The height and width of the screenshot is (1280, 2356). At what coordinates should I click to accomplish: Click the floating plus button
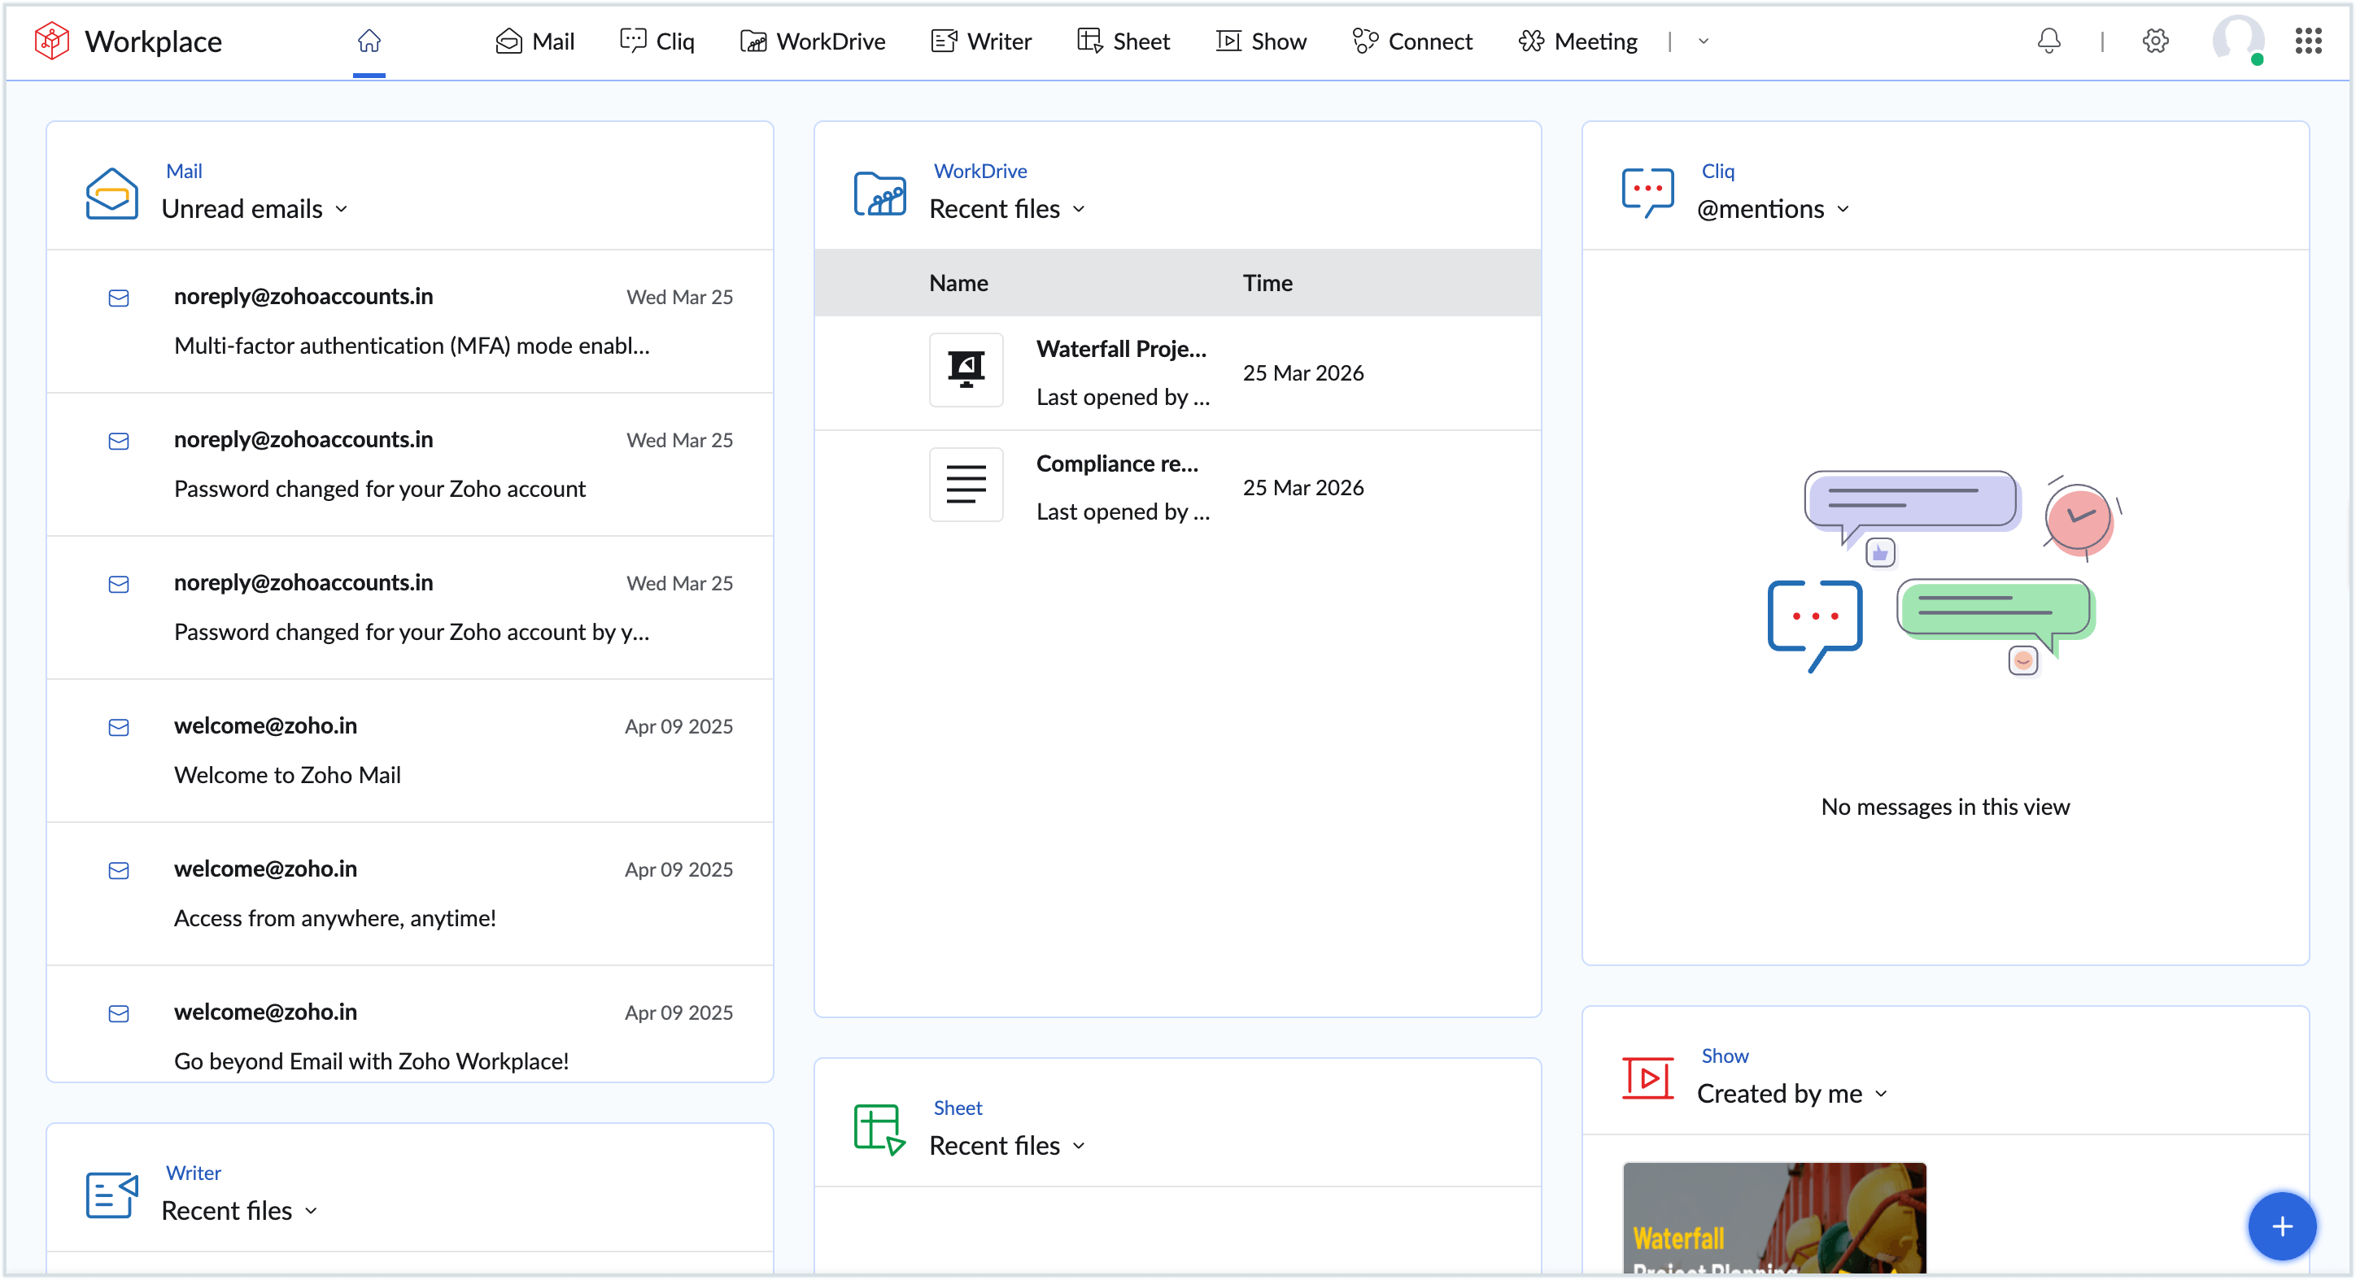point(2283,1226)
